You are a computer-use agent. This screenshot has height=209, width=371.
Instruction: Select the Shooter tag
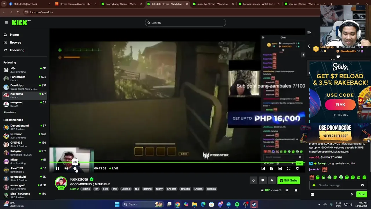click(x=172, y=189)
